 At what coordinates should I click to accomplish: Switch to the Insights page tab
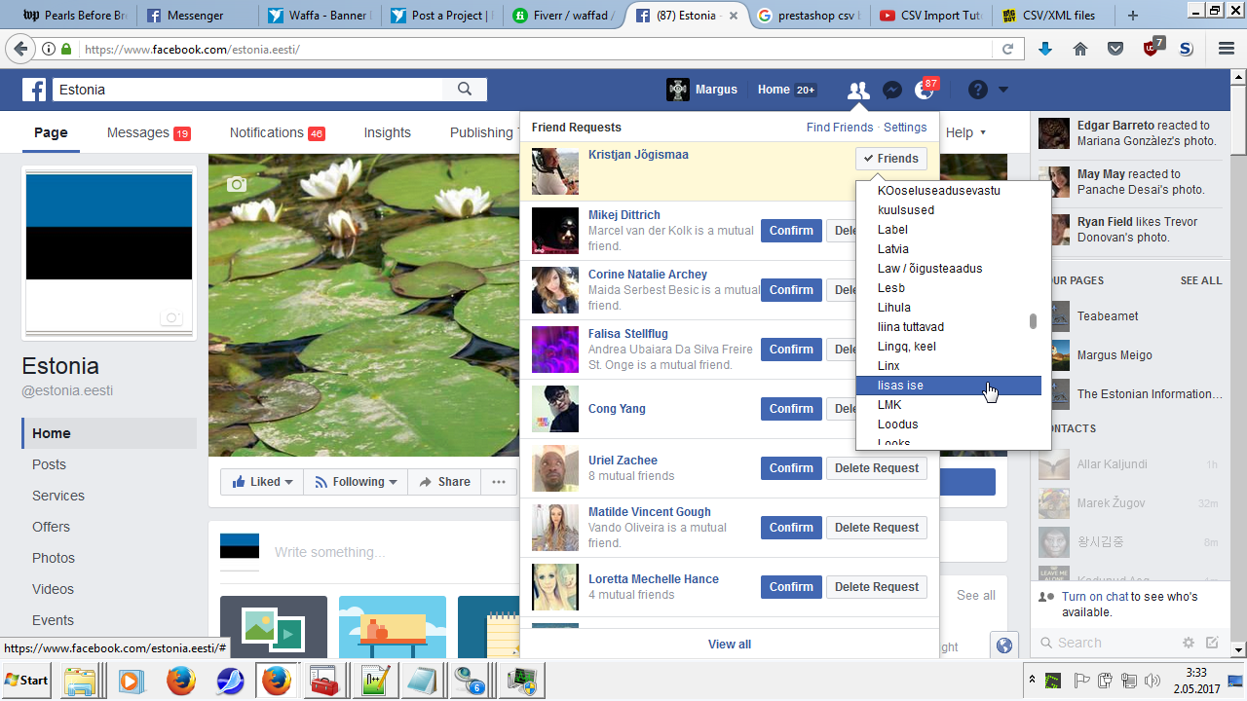388,133
